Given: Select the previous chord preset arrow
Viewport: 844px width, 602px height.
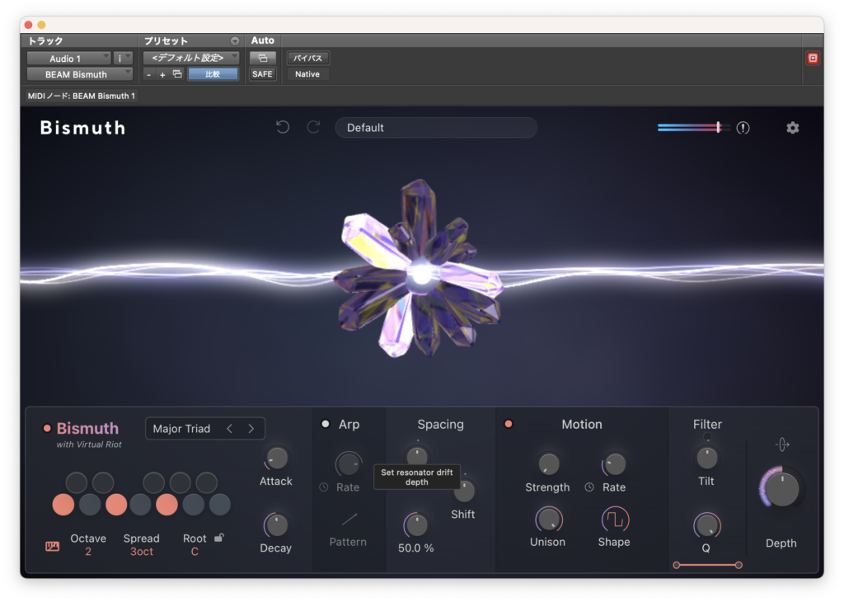Looking at the screenshot, I should 230,429.
